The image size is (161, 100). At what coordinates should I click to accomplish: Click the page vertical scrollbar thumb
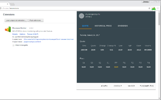pos(159,19)
